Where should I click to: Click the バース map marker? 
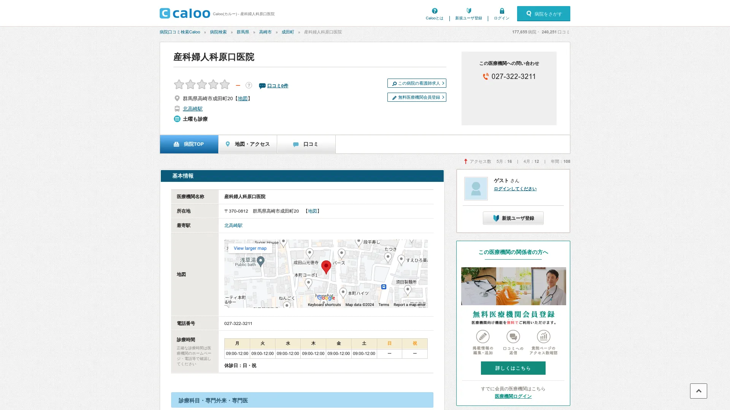pyautogui.click(x=341, y=254)
